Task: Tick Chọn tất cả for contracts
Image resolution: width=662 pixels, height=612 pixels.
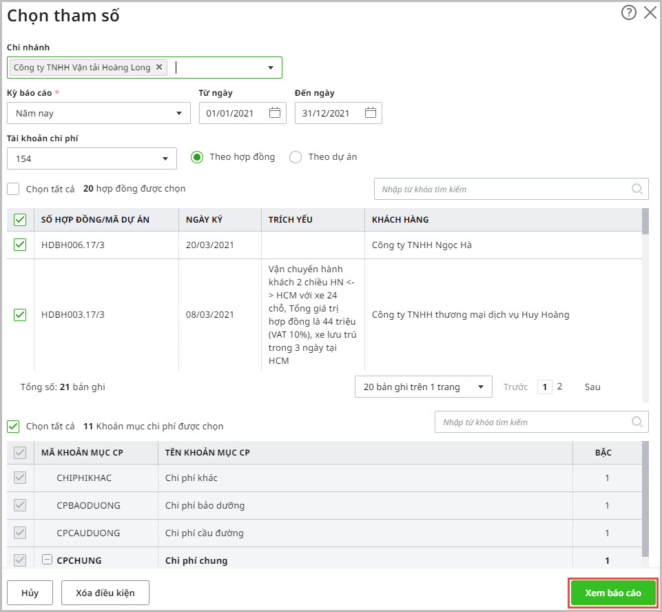Action: (13, 189)
